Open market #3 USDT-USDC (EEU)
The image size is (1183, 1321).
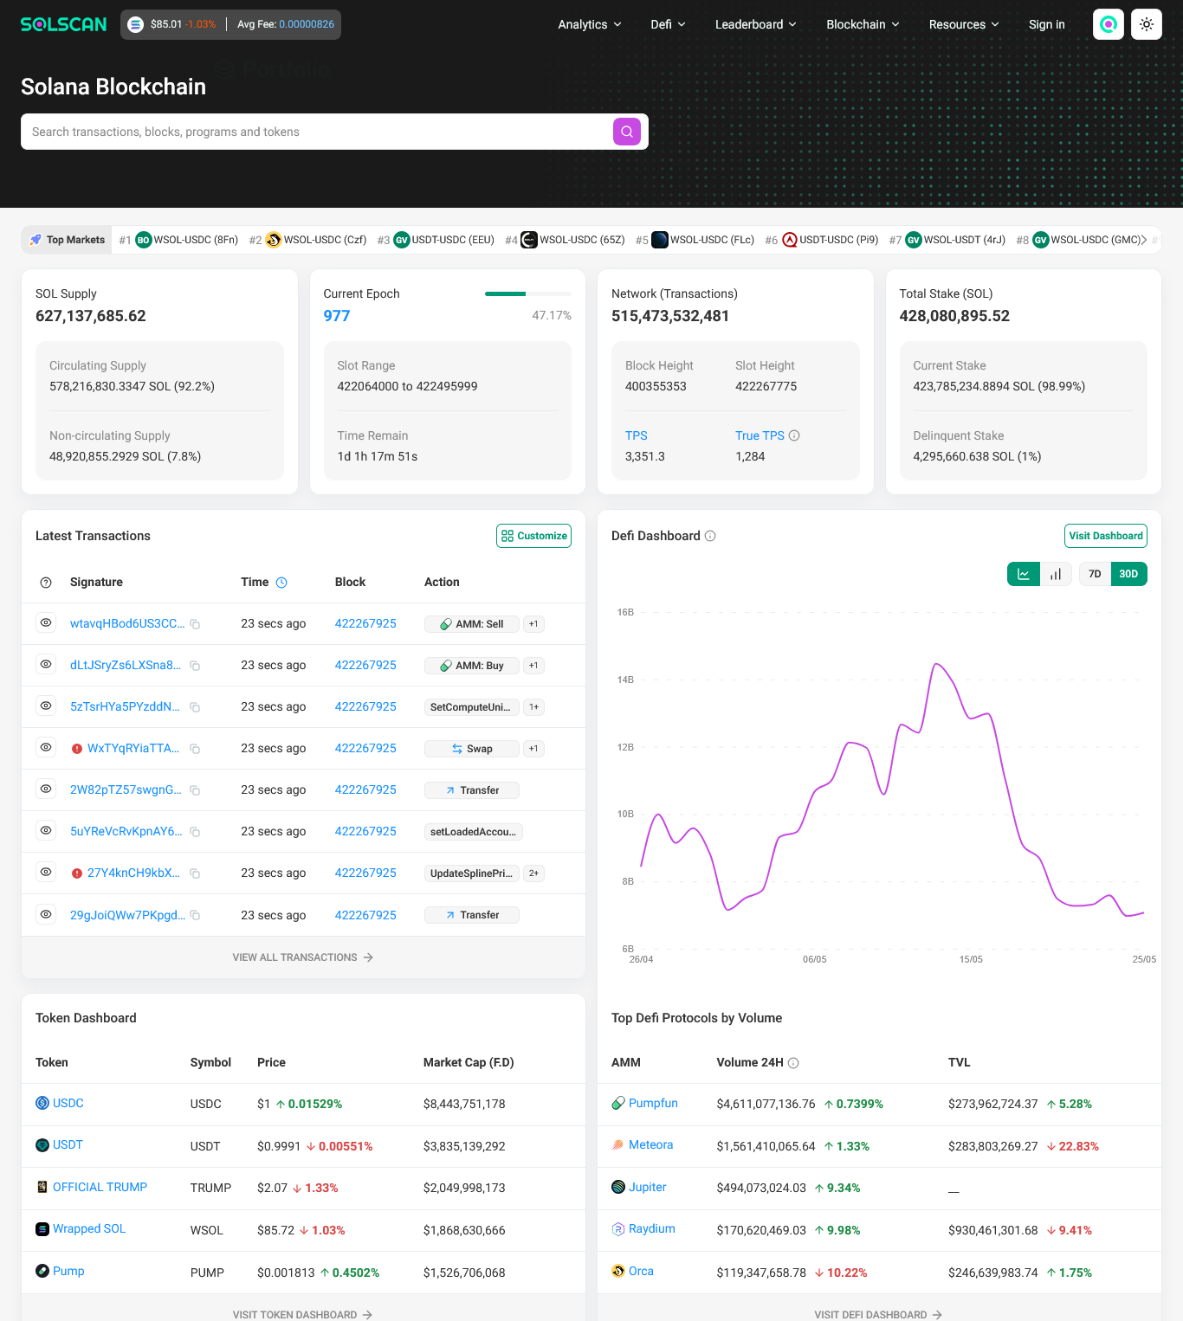(x=436, y=240)
